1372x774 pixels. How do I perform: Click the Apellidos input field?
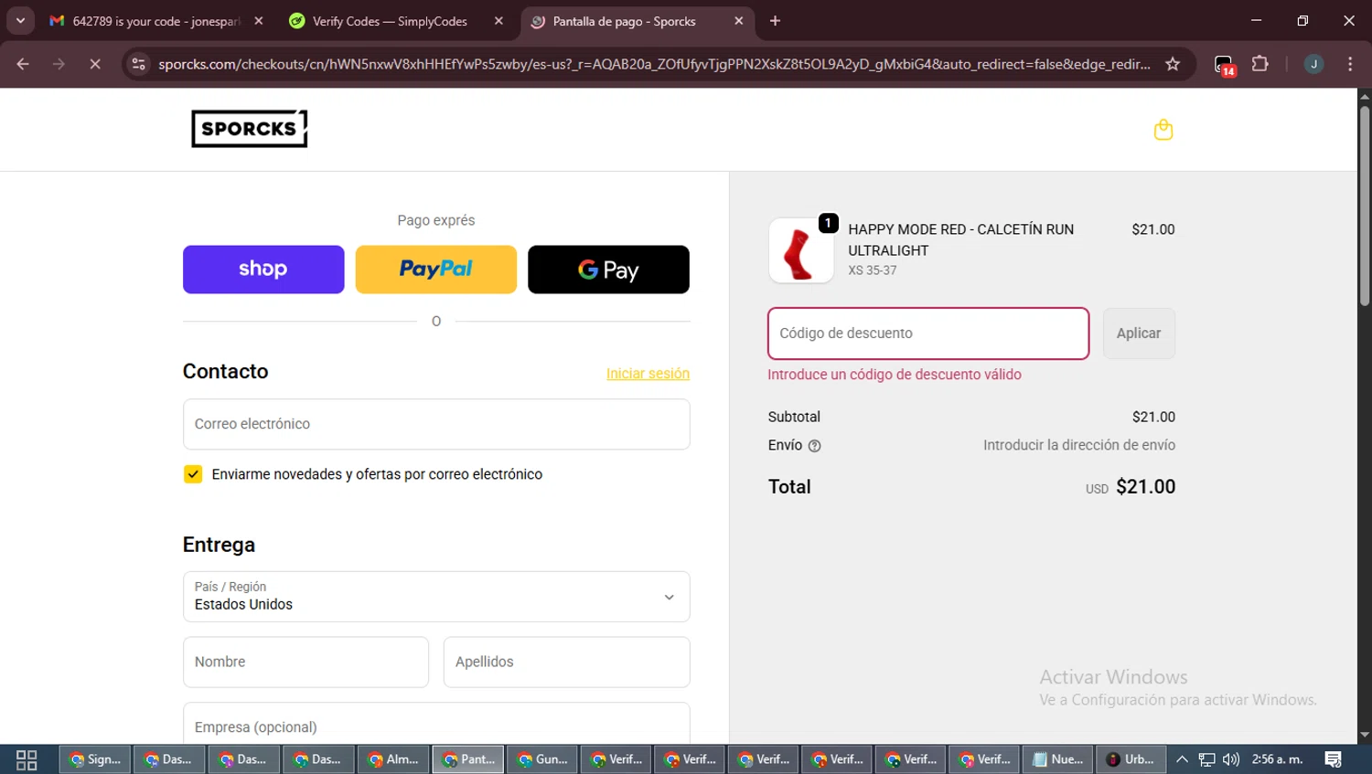point(566,662)
